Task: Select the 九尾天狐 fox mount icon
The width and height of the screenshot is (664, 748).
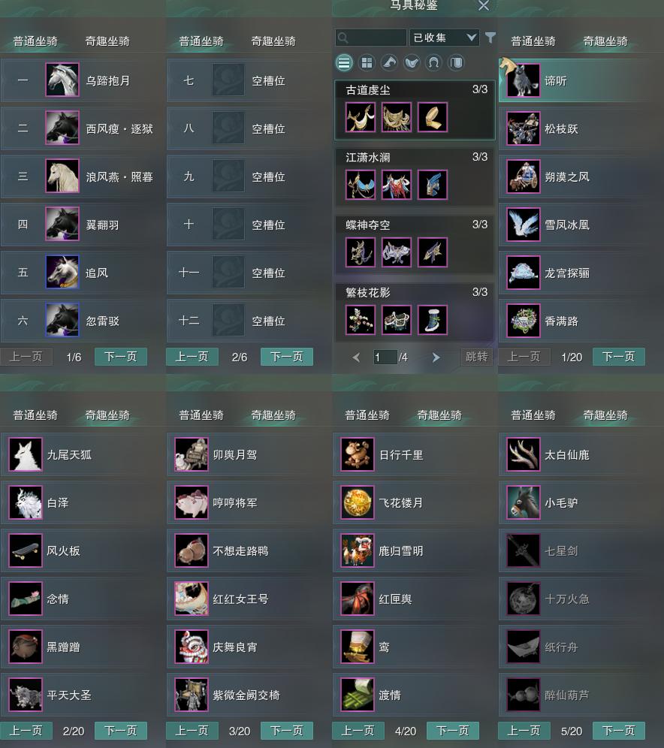Action: (26, 454)
